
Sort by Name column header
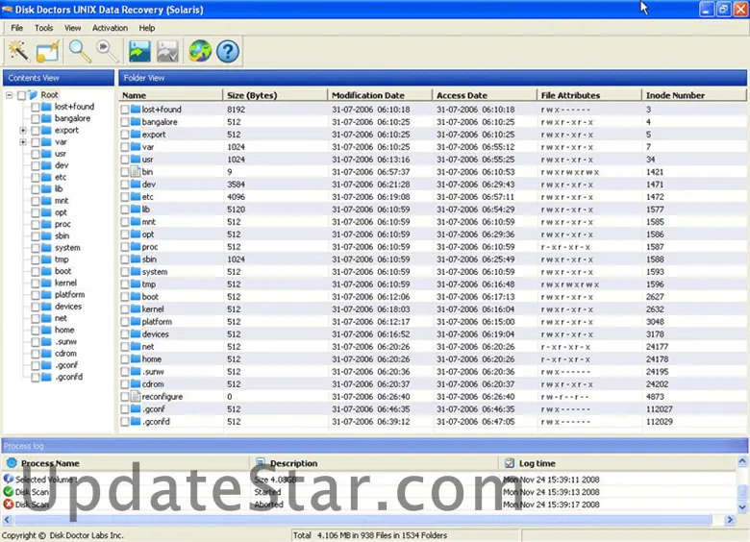[171, 95]
